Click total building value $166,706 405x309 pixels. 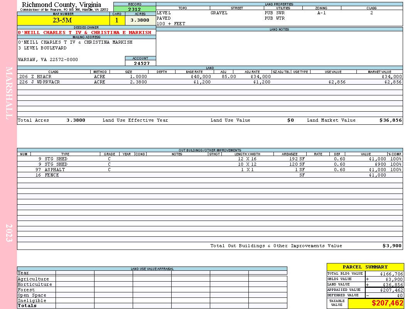[391, 274]
